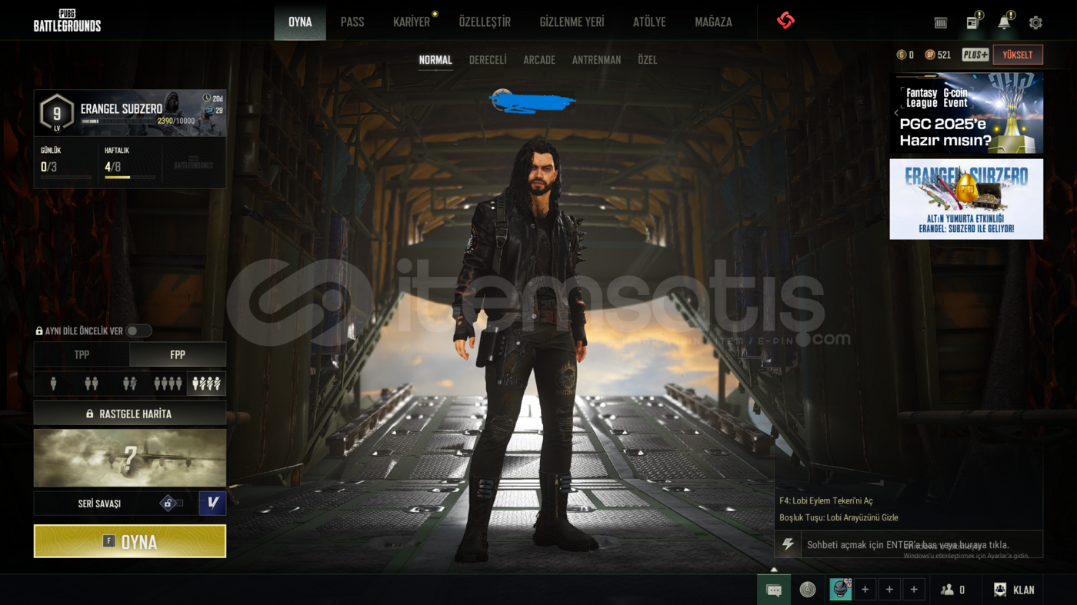The image size is (1077, 605).
Task: Open the ATÖLYE tab
Action: pos(649,22)
